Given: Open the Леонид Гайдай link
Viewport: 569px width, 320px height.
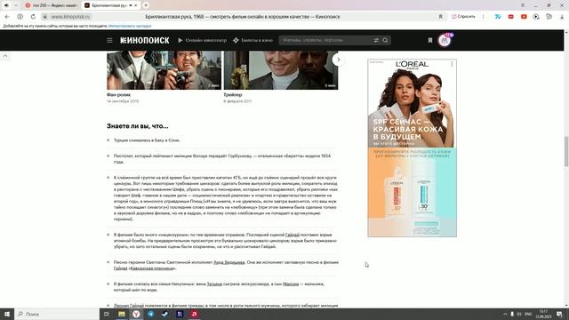Looking at the screenshot, I should tap(129, 306).
